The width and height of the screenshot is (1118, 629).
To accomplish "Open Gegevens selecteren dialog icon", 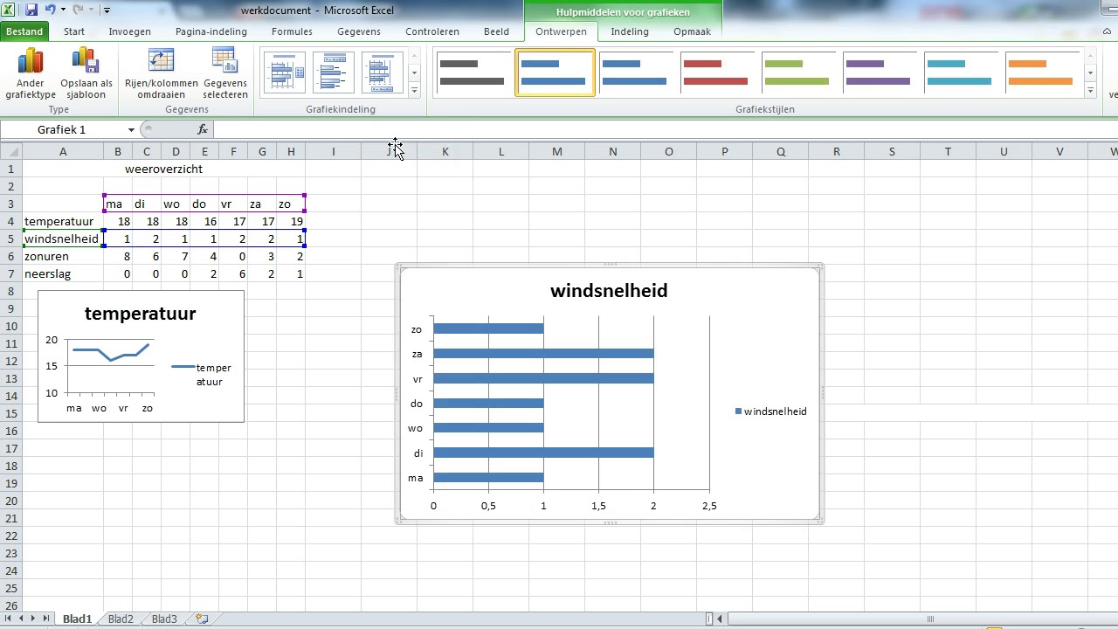I will tap(225, 73).
